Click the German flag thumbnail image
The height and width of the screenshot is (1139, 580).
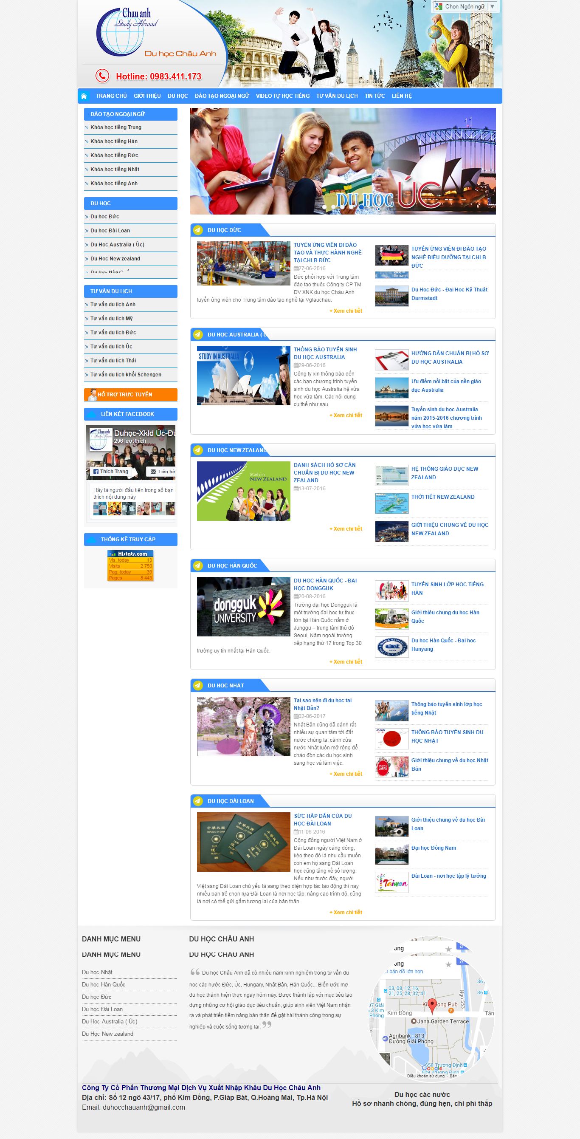(x=391, y=256)
